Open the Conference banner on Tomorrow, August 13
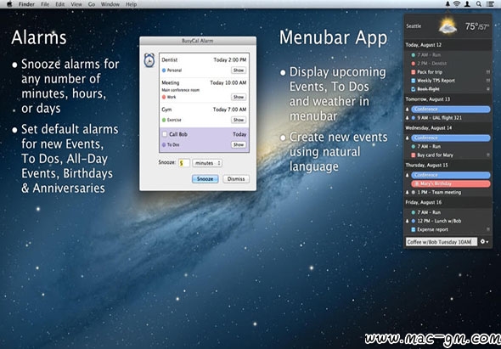The width and height of the screenshot is (501, 349). (x=451, y=110)
